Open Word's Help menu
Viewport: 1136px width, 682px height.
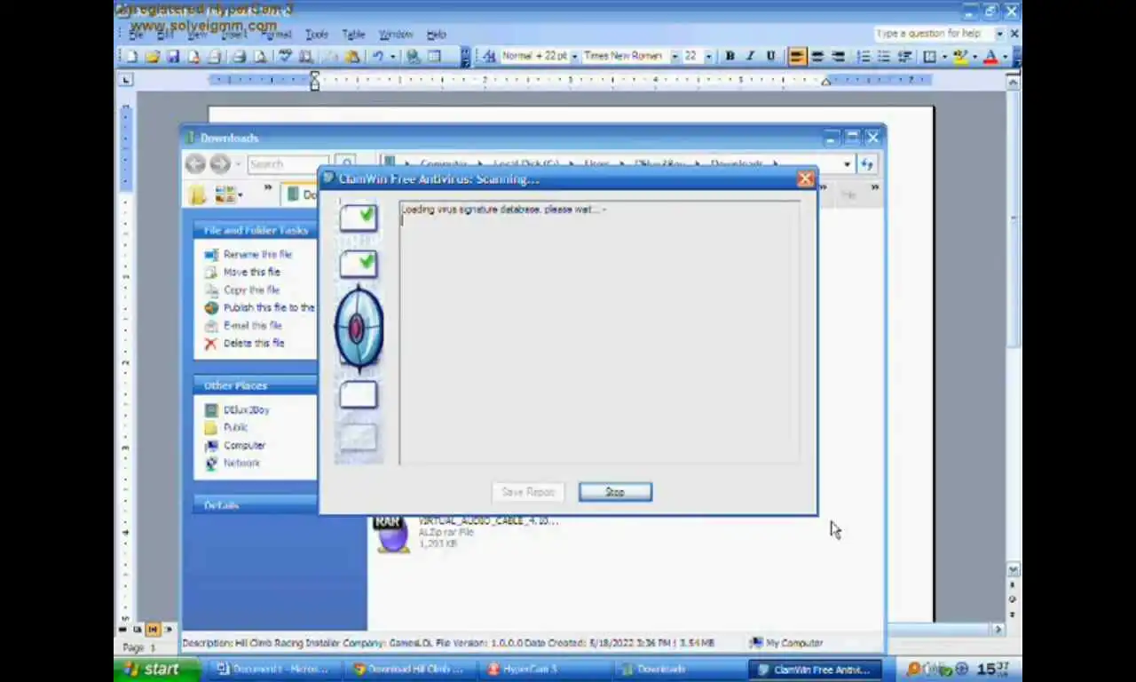click(436, 34)
